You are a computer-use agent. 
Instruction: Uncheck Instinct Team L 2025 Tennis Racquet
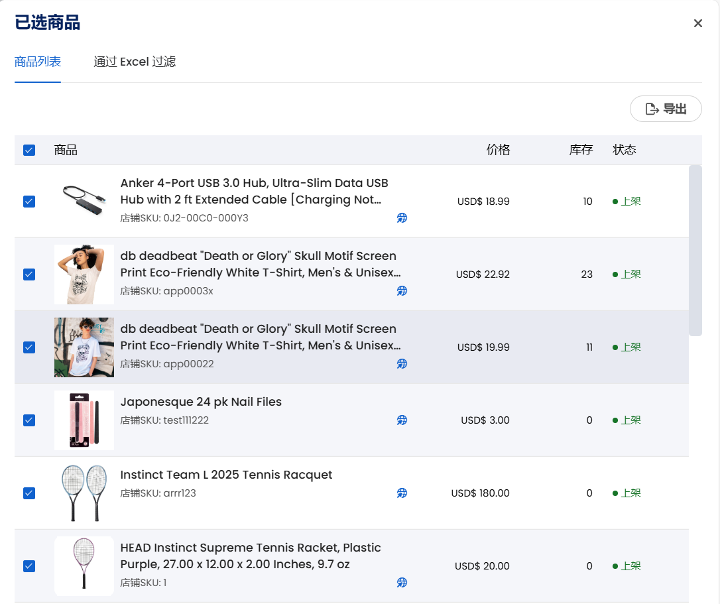coord(29,493)
